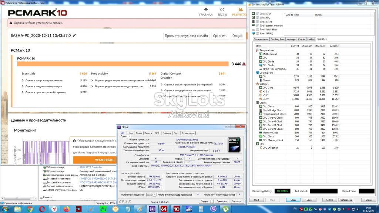Screen dimensions: 379x213
Task: Open Viber from the taskbar
Action: point(213,209)
